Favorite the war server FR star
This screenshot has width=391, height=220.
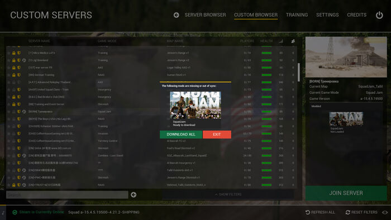9,68
